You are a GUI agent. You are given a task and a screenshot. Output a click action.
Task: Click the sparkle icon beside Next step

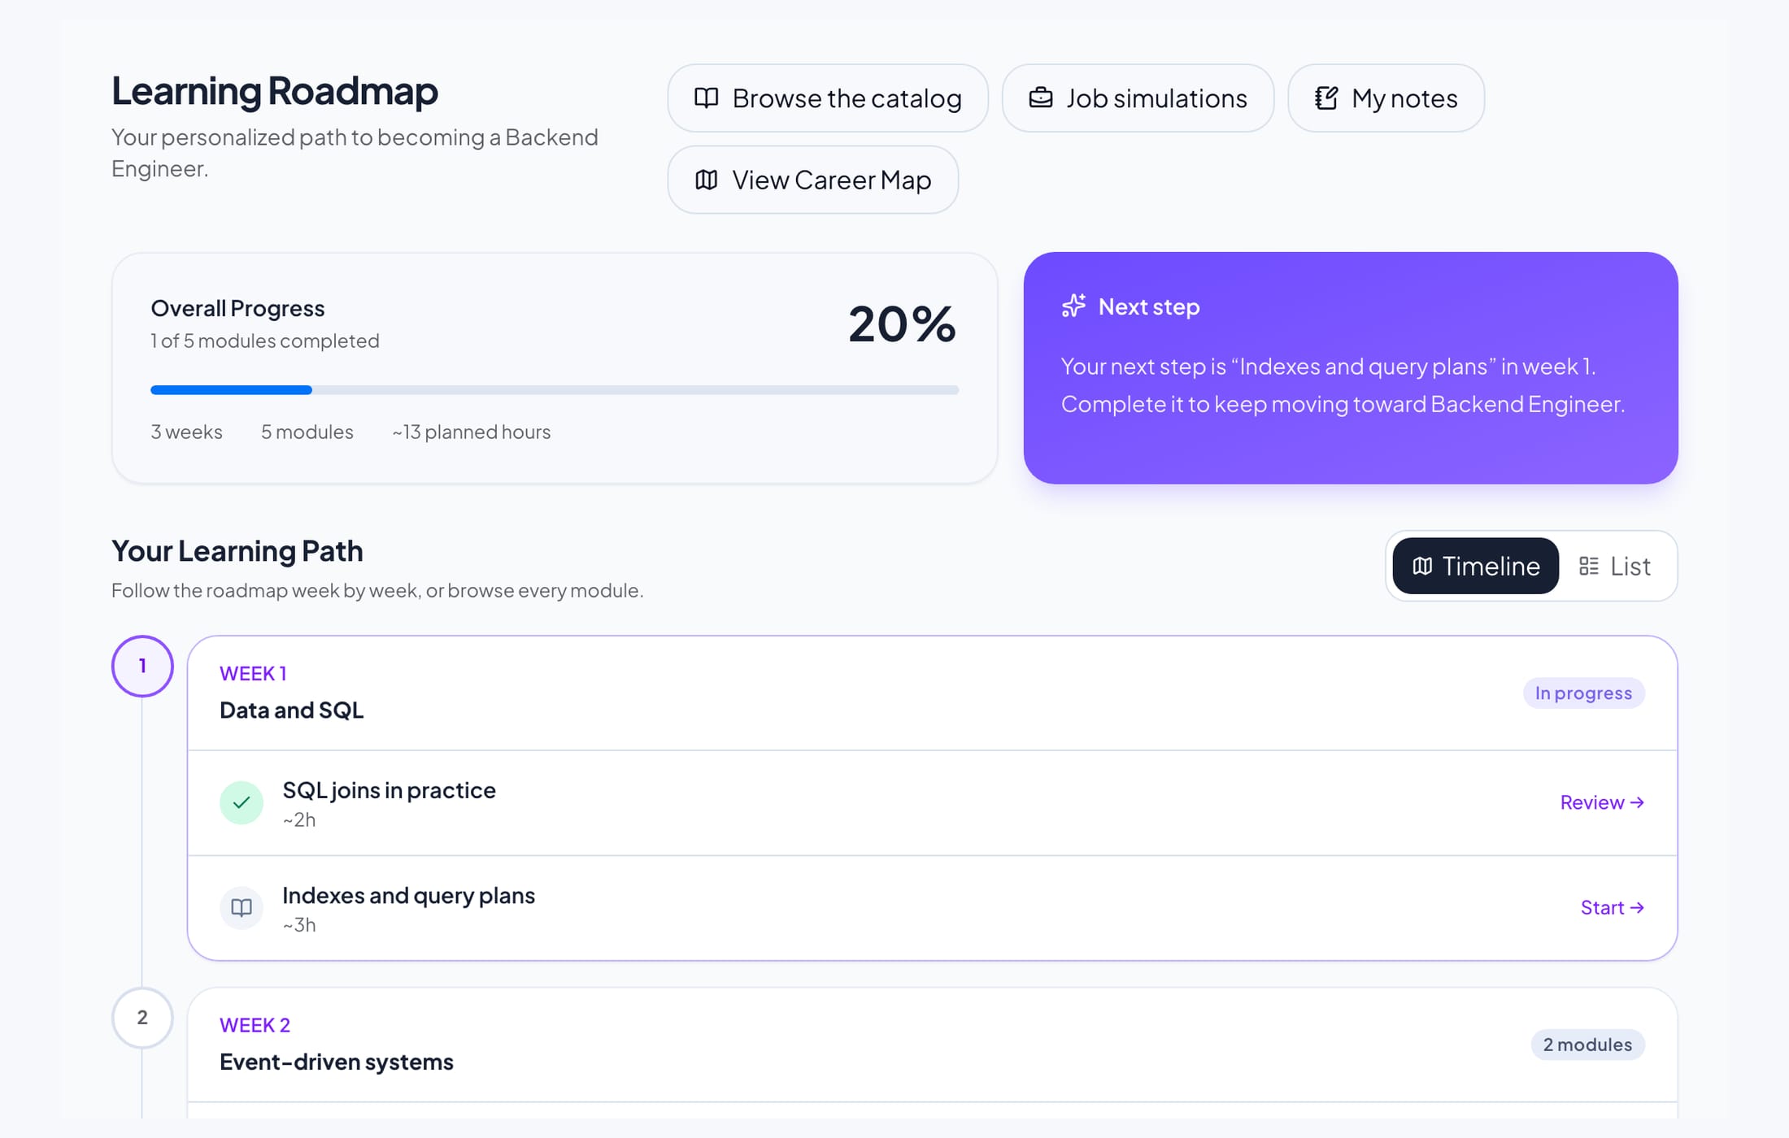[x=1073, y=306]
